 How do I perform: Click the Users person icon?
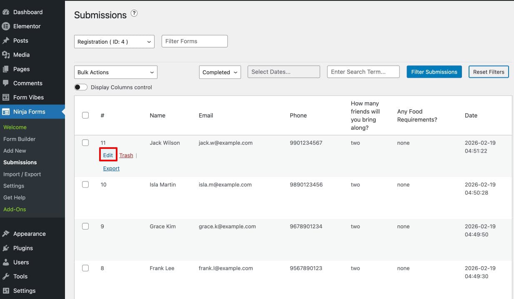tap(6, 262)
